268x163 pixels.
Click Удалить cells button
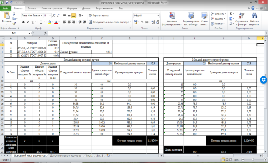coord(218,19)
